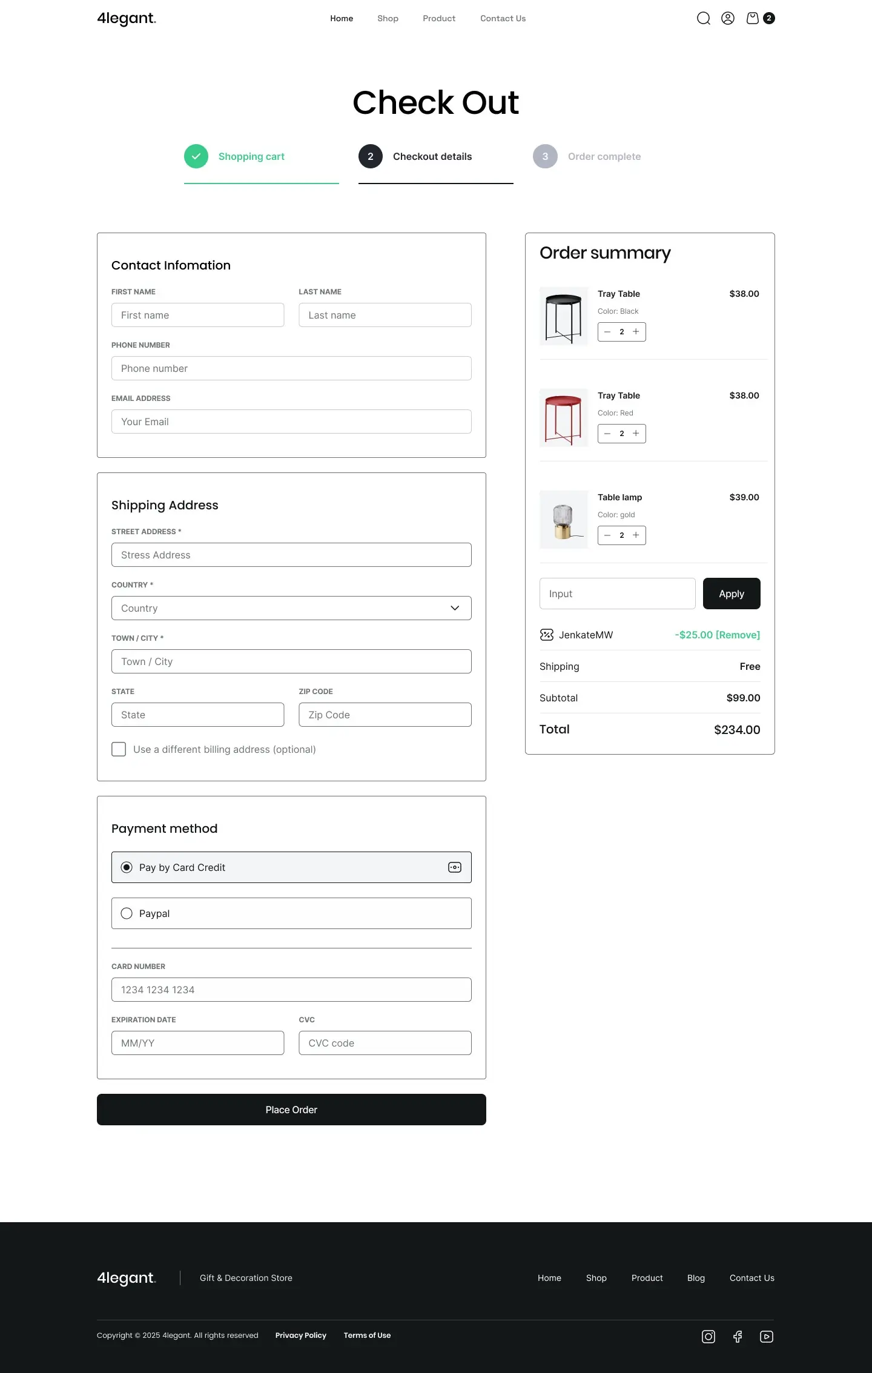The image size is (872, 1373).
Task: Select Pay by Card Credit radio button
Action: click(x=127, y=867)
